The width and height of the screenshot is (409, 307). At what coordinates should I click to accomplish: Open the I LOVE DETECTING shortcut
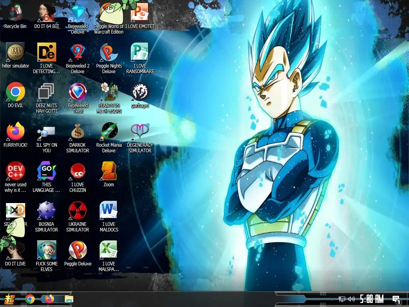tap(46, 52)
